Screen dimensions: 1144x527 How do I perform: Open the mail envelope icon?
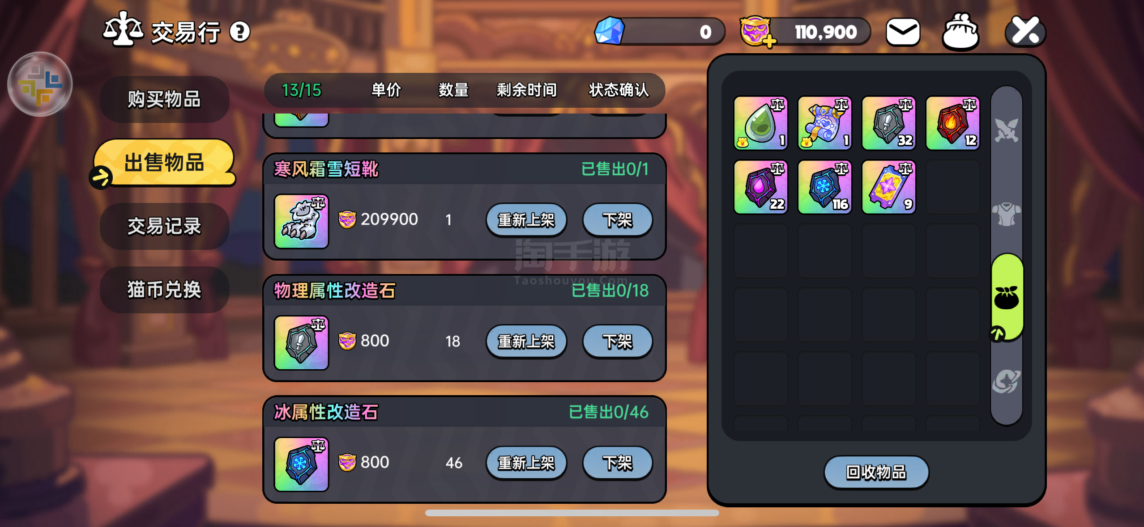click(x=903, y=32)
